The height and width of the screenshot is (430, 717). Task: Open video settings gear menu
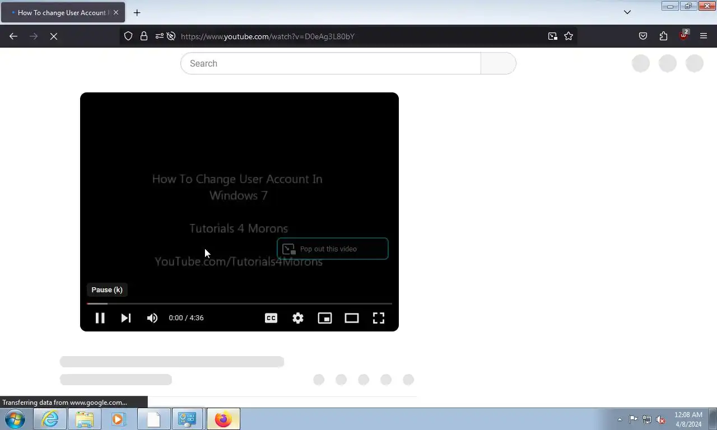(x=298, y=318)
